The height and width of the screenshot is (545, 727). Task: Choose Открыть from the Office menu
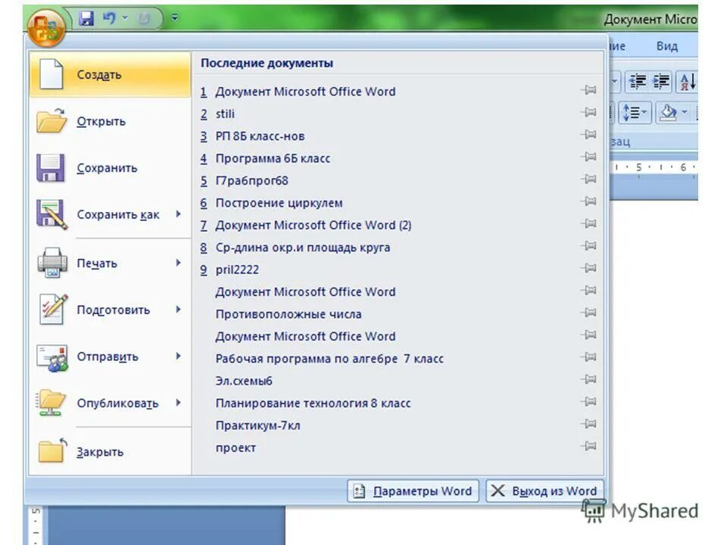(110, 121)
